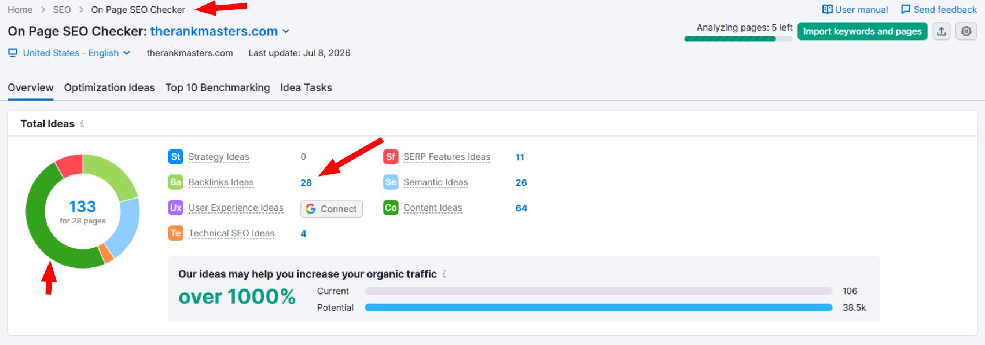This screenshot has height=345, width=985.
Task: Click Import keywords and pages button
Action: click(x=862, y=31)
